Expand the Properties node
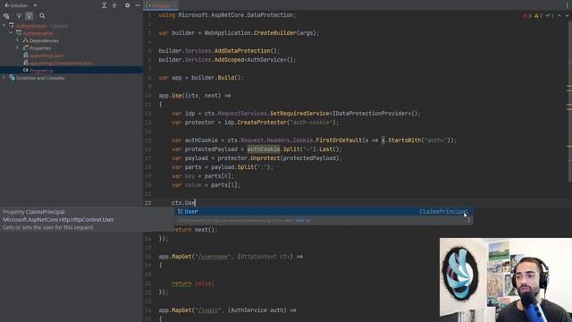 pos(17,47)
